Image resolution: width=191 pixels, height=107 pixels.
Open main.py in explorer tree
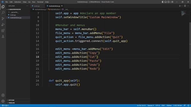point(13,15)
